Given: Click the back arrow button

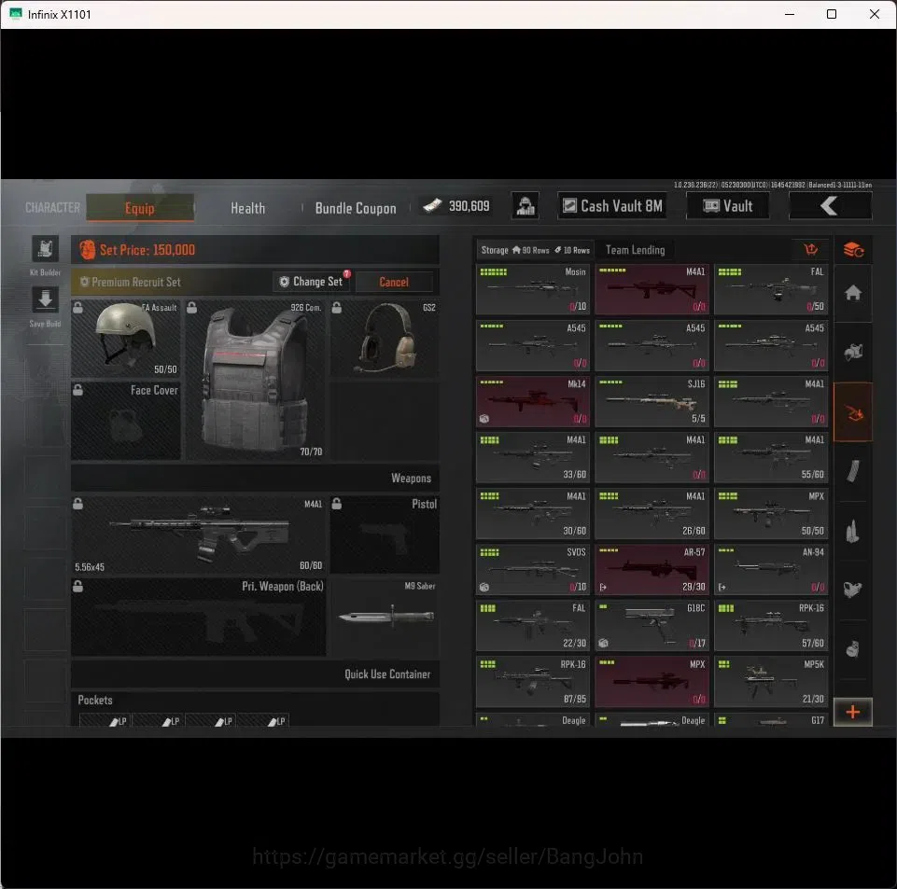Looking at the screenshot, I should point(830,206).
